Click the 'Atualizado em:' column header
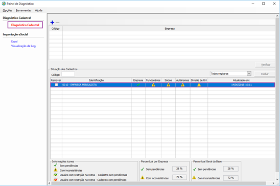 pyautogui.click(x=241, y=80)
